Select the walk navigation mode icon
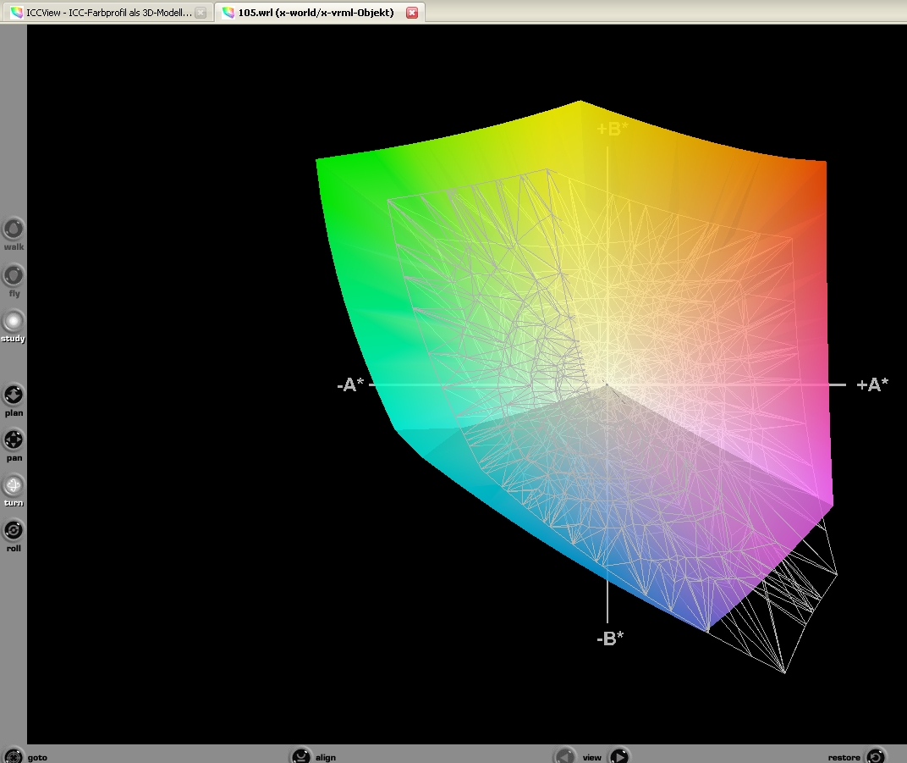This screenshot has width=907, height=763. pyautogui.click(x=14, y=229)
